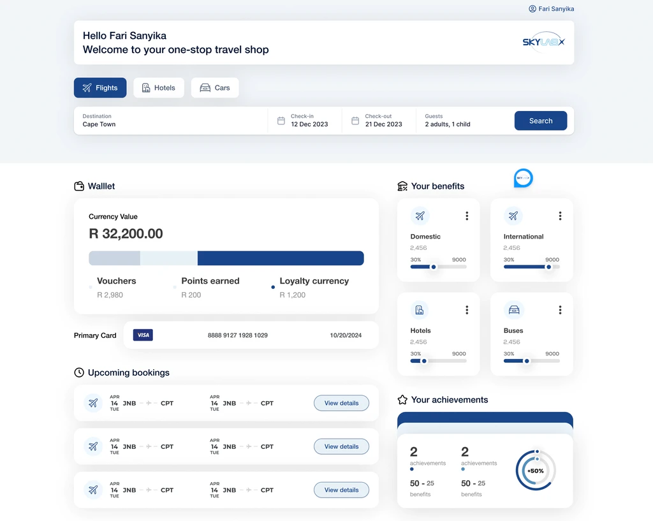Screen dimensions: 653x521
Task: Open the Buses card three-dot menu
Action: point(560,310)
